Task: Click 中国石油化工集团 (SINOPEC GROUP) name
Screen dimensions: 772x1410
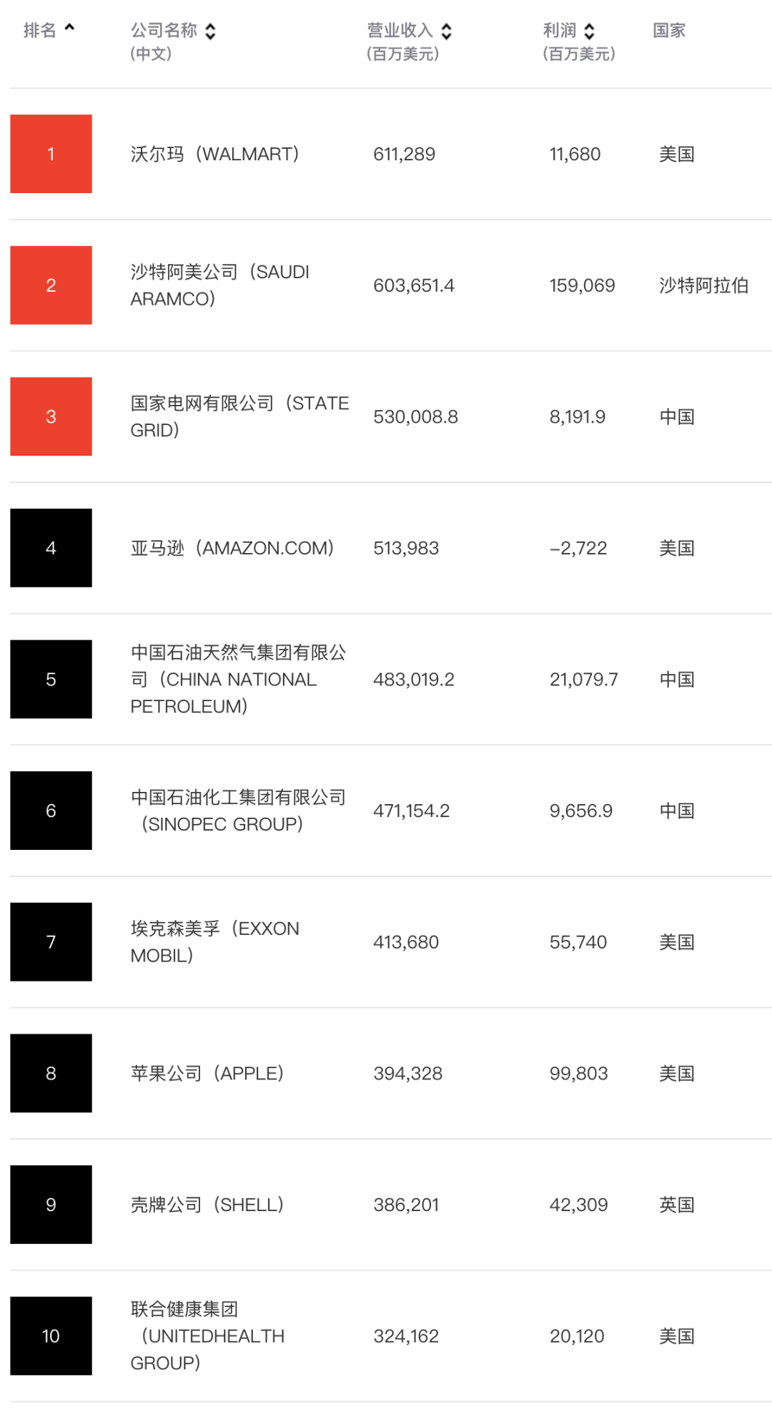Action: (x=238, y=811)
